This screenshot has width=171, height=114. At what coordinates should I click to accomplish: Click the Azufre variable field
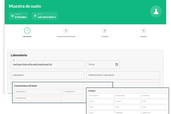coord(154,107)
